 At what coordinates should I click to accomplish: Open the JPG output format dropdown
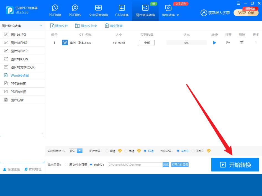[79, 151]
